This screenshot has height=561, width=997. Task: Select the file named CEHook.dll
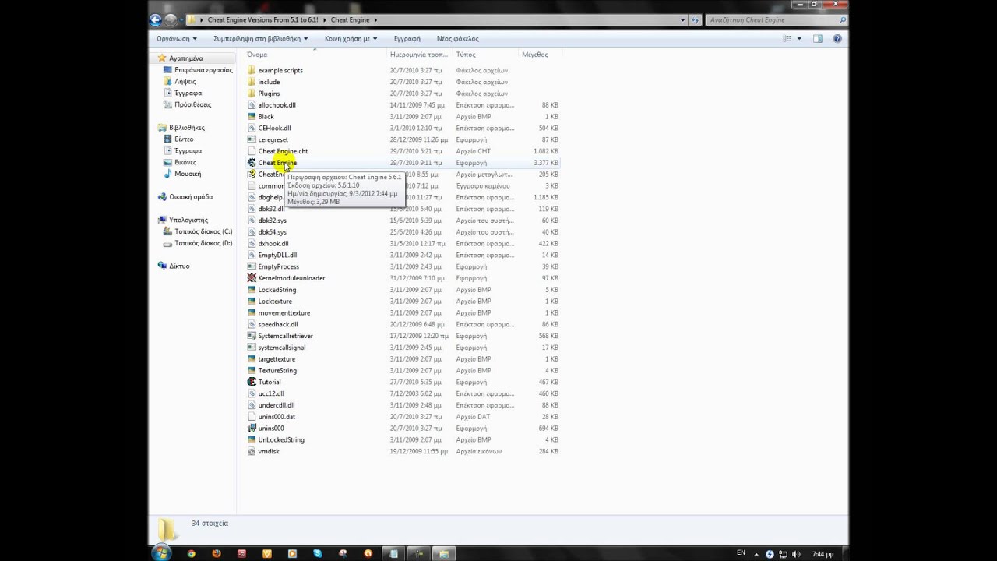pos(274,128)
